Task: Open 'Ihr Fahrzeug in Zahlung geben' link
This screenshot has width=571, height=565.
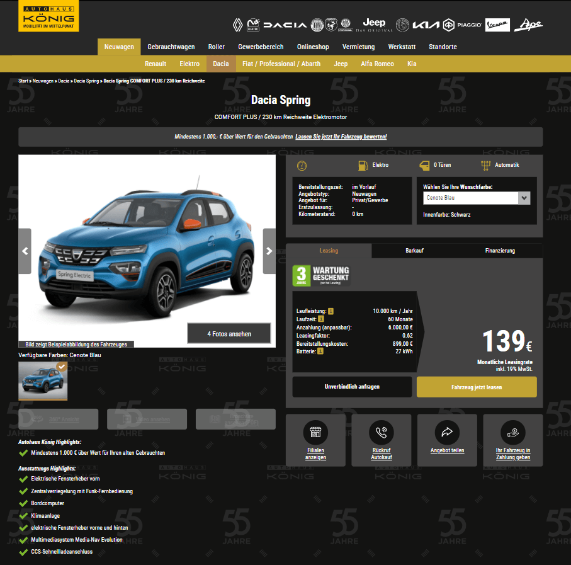Action: [x=513, y=454]
